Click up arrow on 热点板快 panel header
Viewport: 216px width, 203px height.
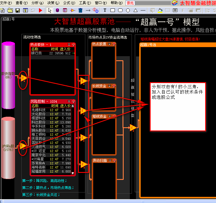[x=74, y=44]
